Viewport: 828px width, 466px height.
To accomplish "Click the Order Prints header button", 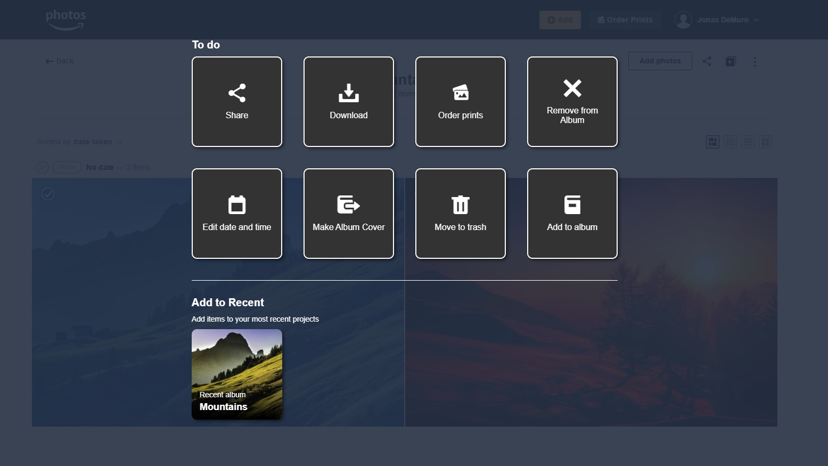I will pos(625,20).
